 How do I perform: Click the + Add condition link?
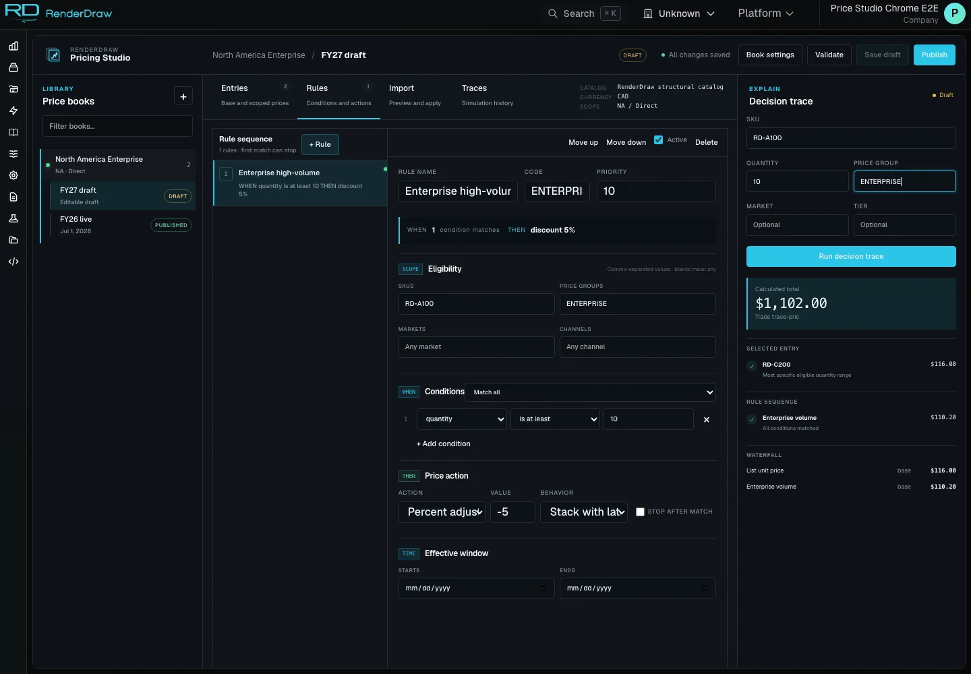pyautogui.click(x=444, y=444)
